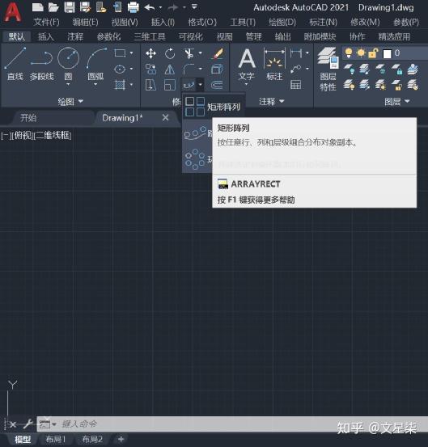Choose the Path Array option
Image resolution: width=428 pixels, height=447 pixels.
click(197, 133)
